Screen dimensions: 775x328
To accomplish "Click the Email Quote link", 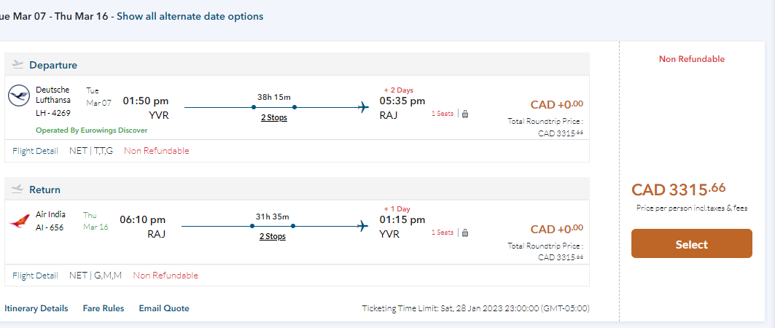I will [164, 308].
